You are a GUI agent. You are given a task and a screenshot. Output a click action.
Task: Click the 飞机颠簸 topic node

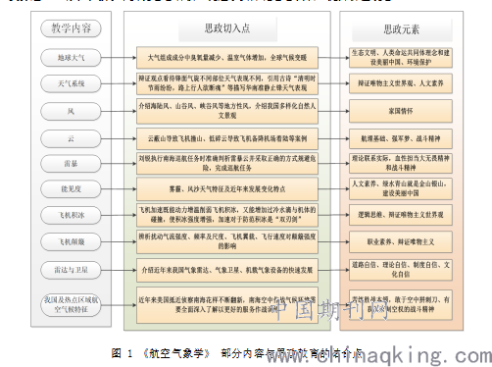(71, 242)
